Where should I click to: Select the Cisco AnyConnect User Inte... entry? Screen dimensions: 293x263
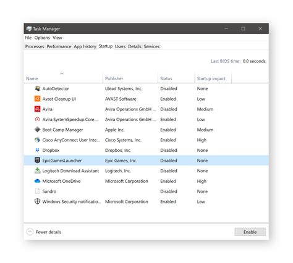tap(71, 140)
